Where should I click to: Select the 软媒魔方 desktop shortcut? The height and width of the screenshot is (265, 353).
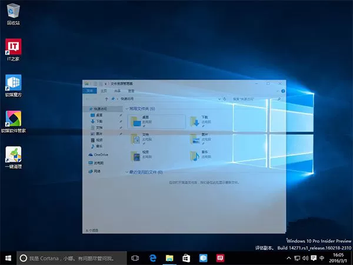tap(14, 85)
